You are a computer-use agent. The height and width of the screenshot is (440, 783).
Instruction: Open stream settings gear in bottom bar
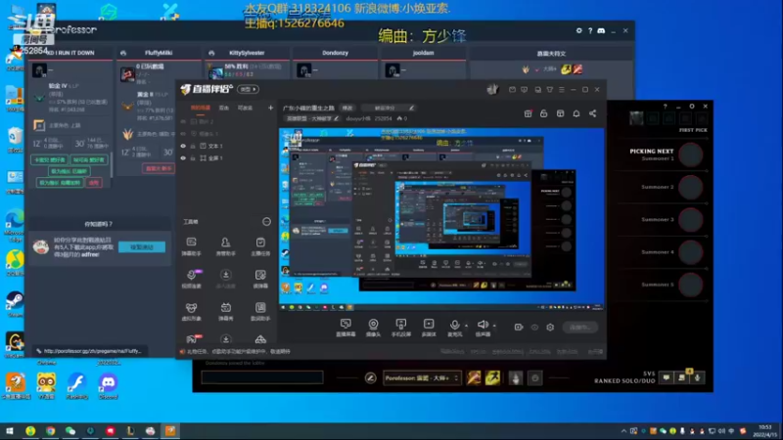pos(550,328)
